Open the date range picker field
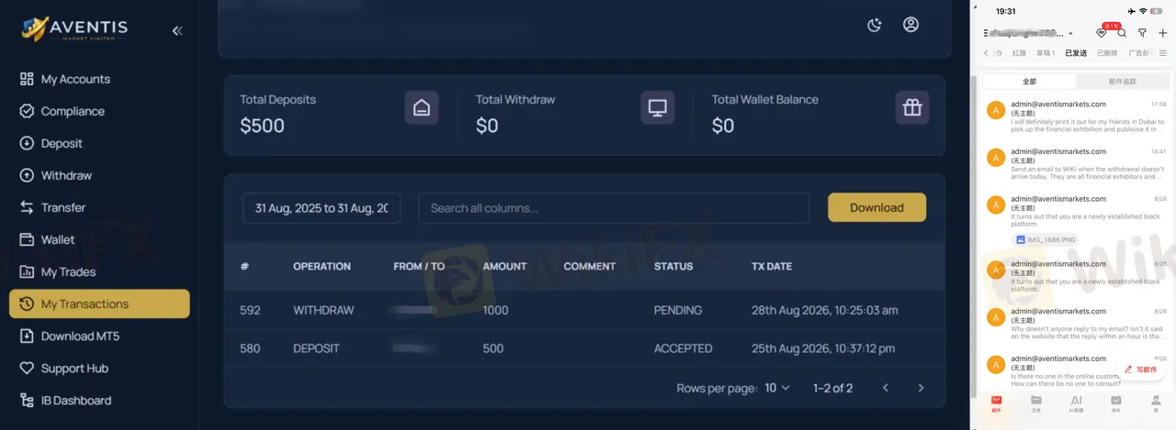Screen dimensions: 1176x430 point(322,208)
